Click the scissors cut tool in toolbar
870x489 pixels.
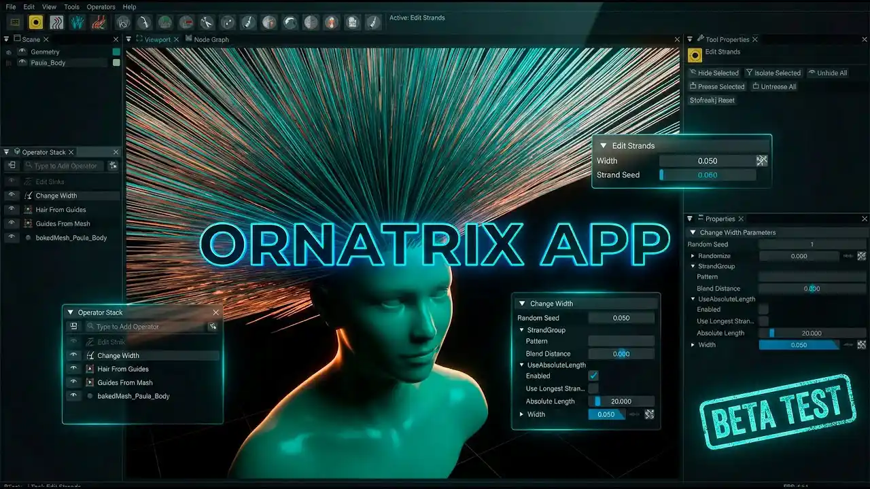206,22
